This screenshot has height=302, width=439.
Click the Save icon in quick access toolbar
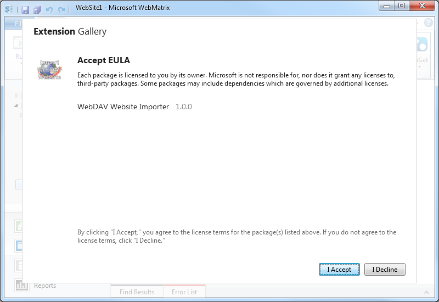25,9
